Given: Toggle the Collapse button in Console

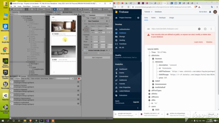Looking at the screenshot, I should click(x=17, y=79).
